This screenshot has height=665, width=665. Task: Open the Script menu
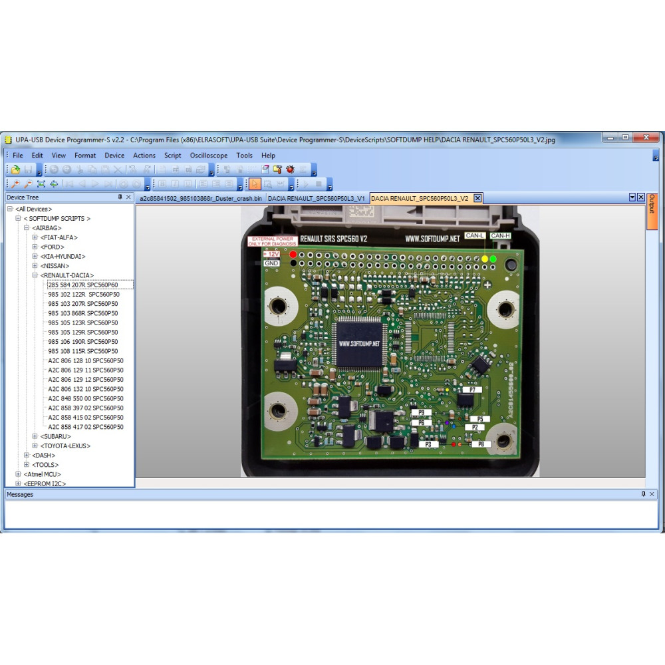coord(173,155)
